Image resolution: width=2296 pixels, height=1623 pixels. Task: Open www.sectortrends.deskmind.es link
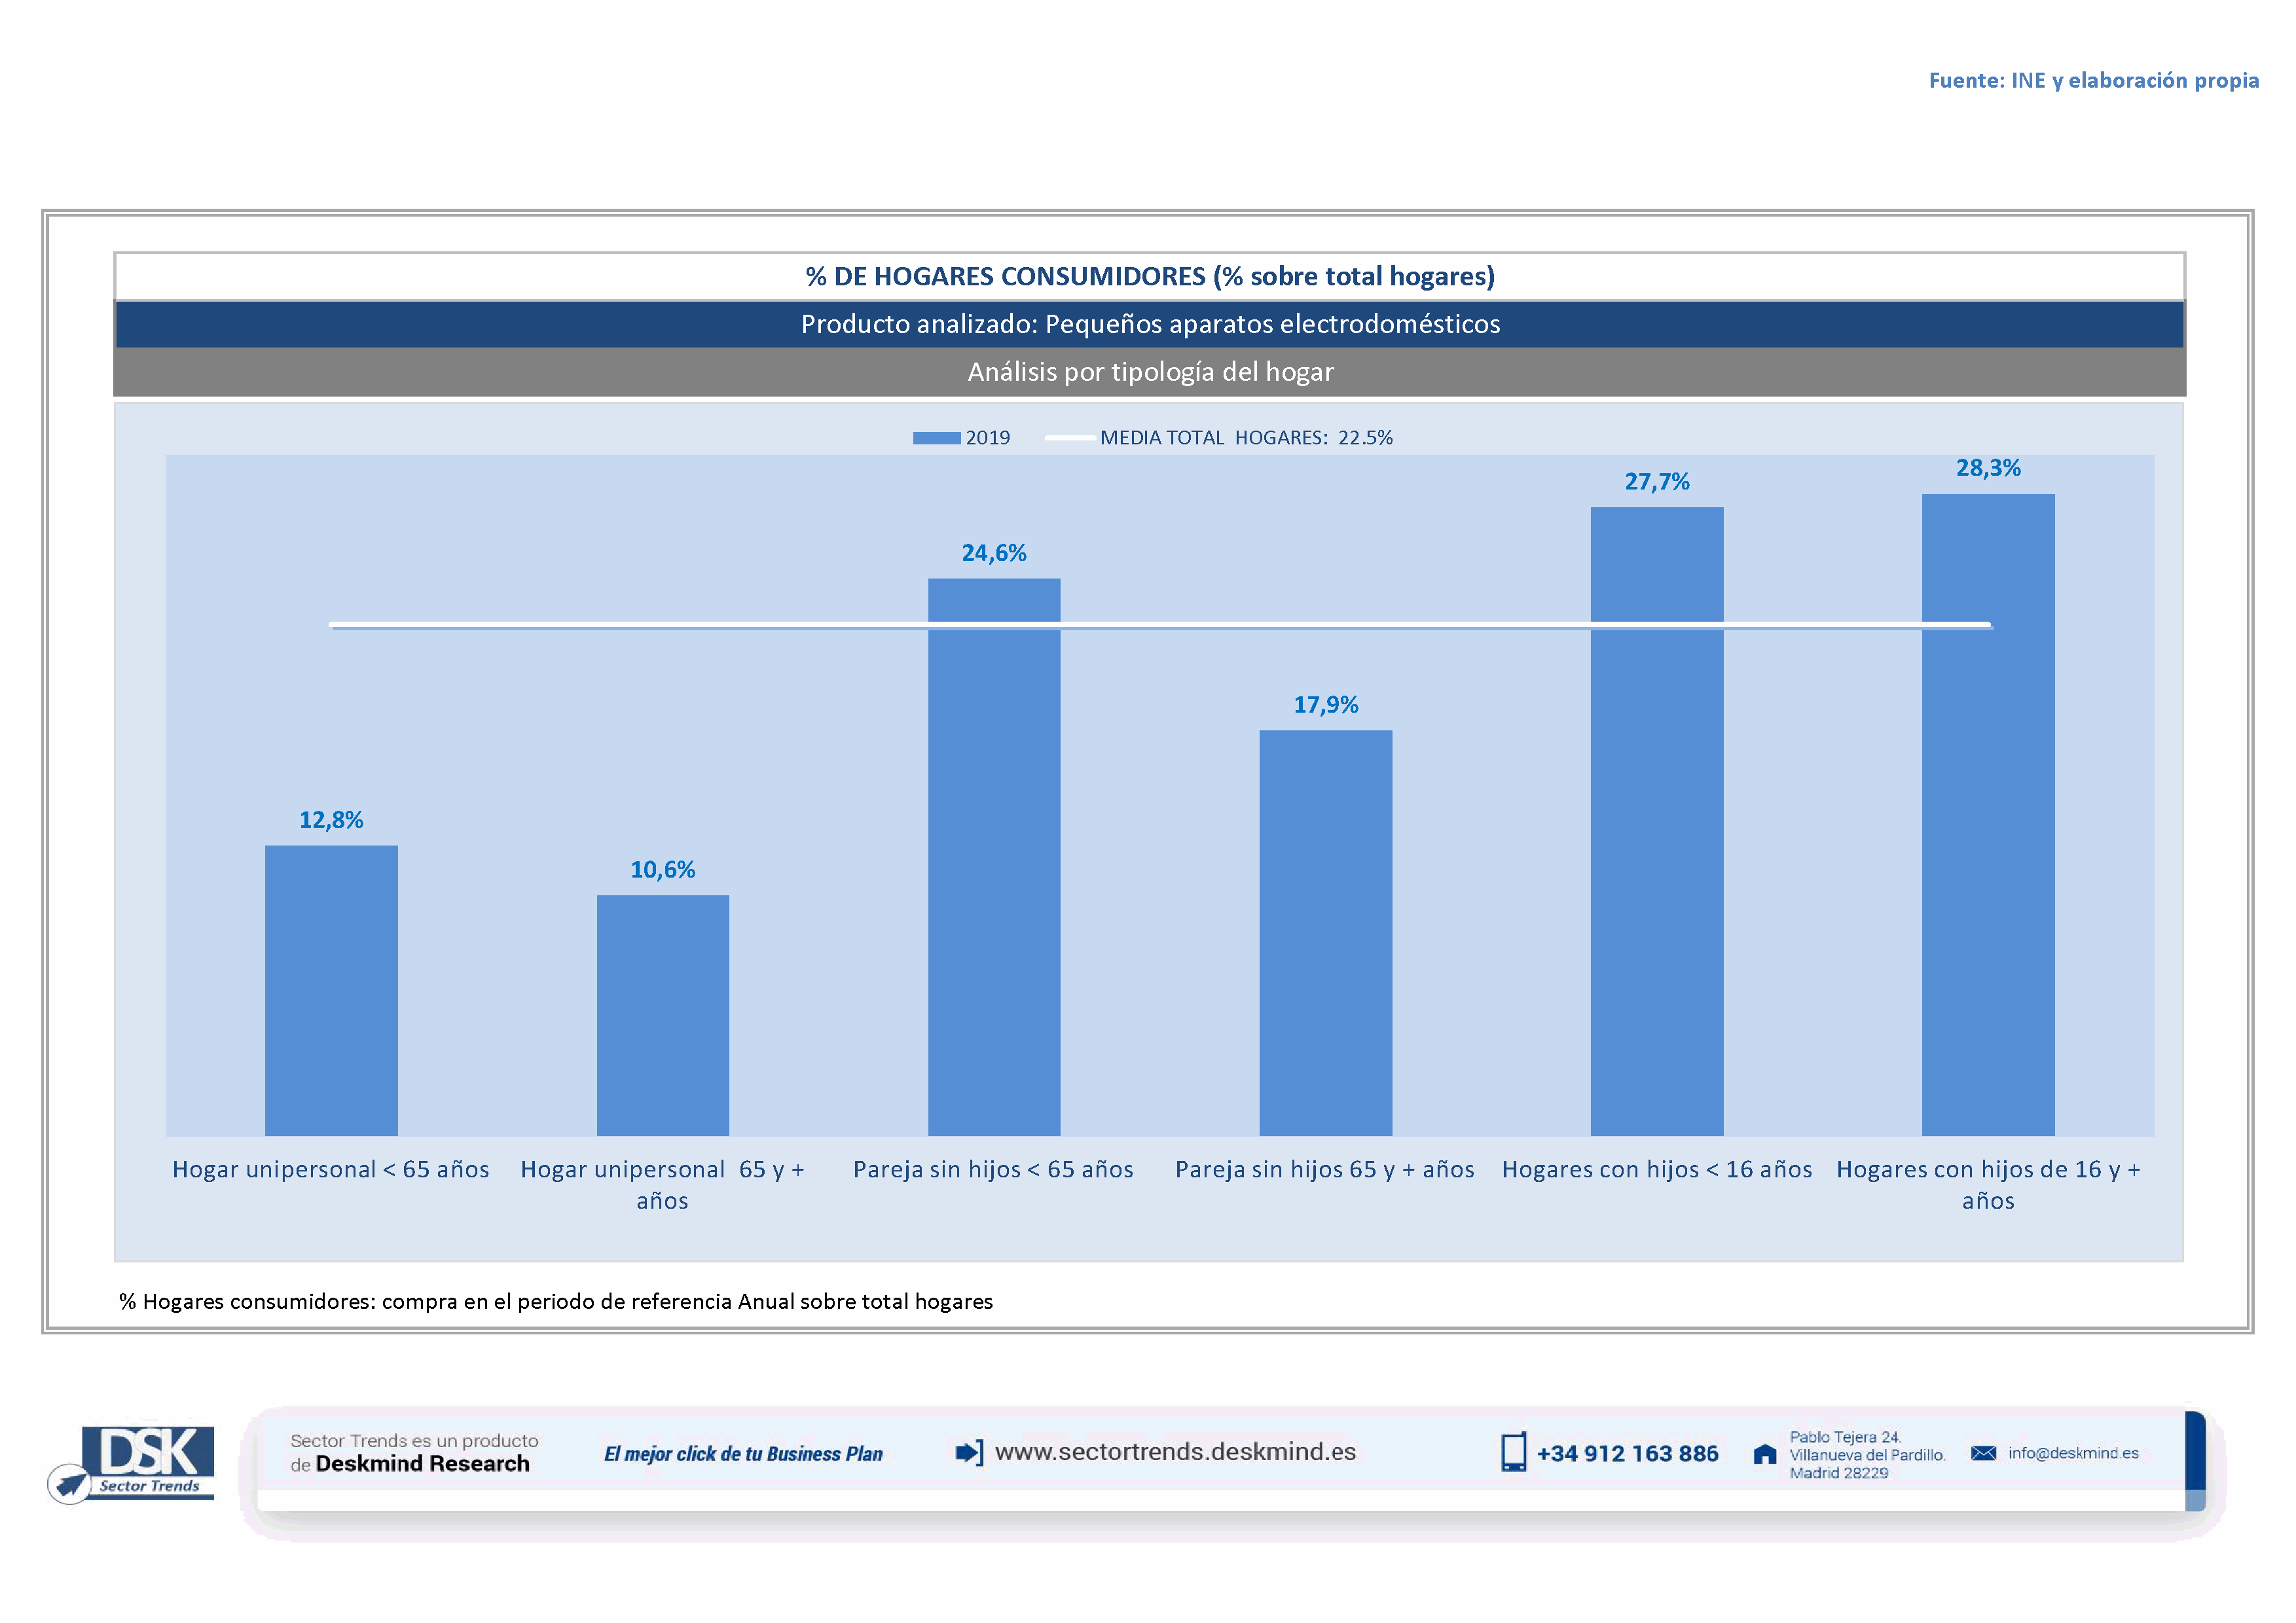pos(1175,1452)
